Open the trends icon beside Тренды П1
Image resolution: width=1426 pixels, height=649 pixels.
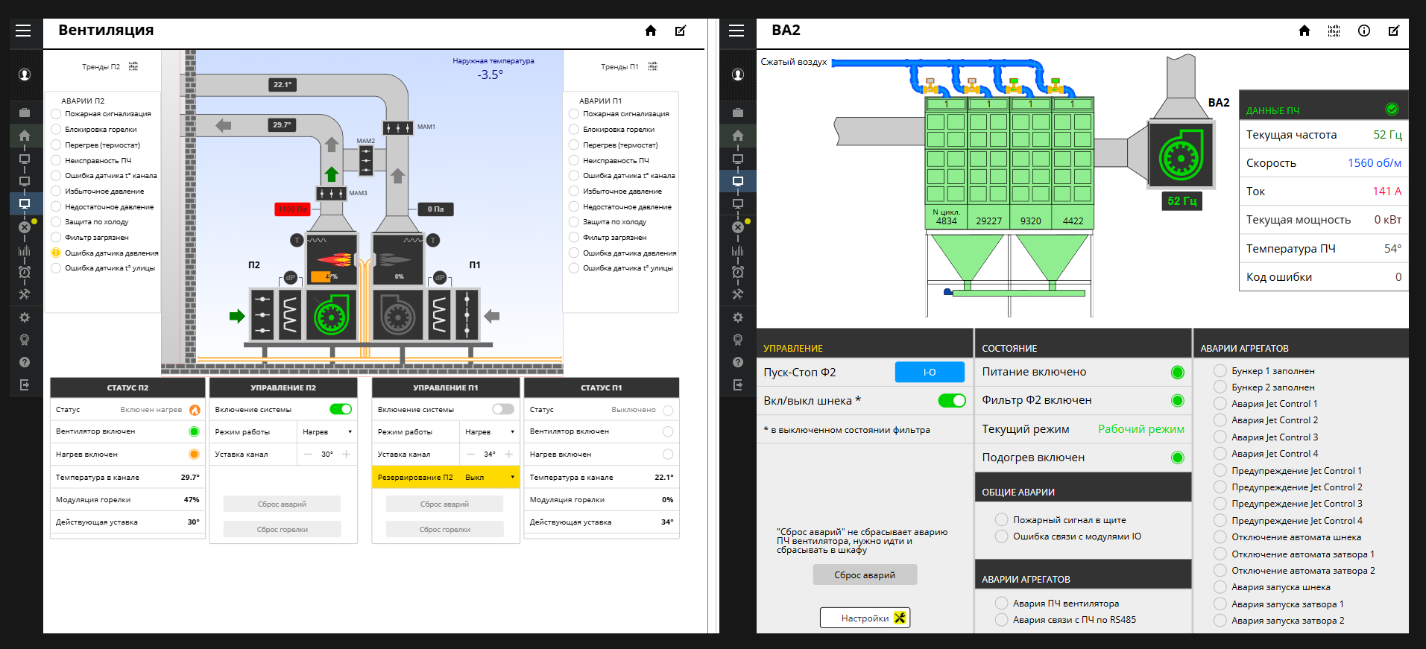point(653,66)
